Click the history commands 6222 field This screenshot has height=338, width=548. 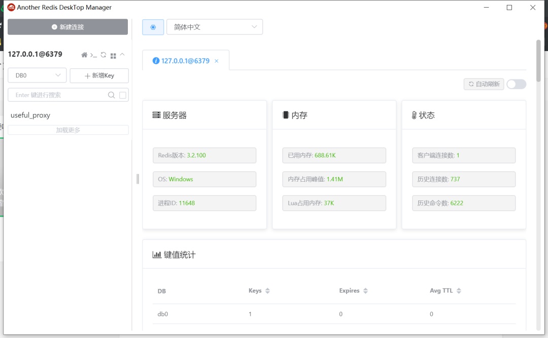coord(464,203)
